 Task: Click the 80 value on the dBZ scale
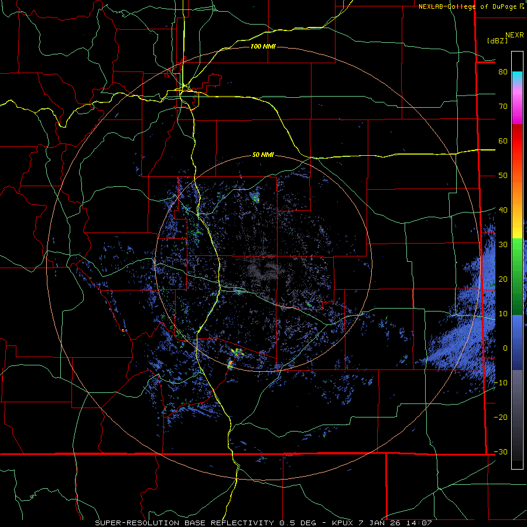click(503, 72)
